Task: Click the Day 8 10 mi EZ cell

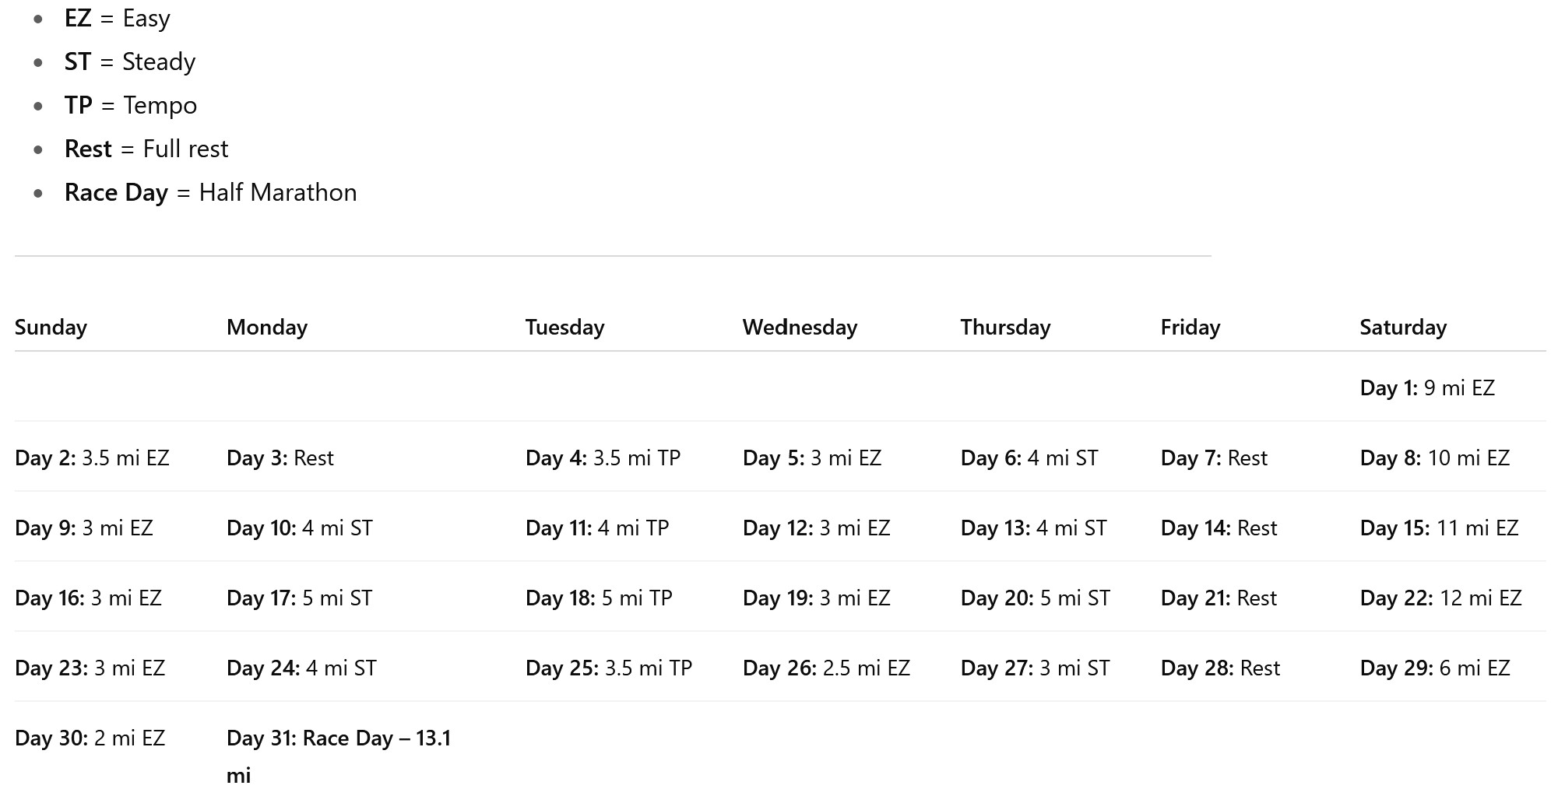Action: coord(1434,458)
